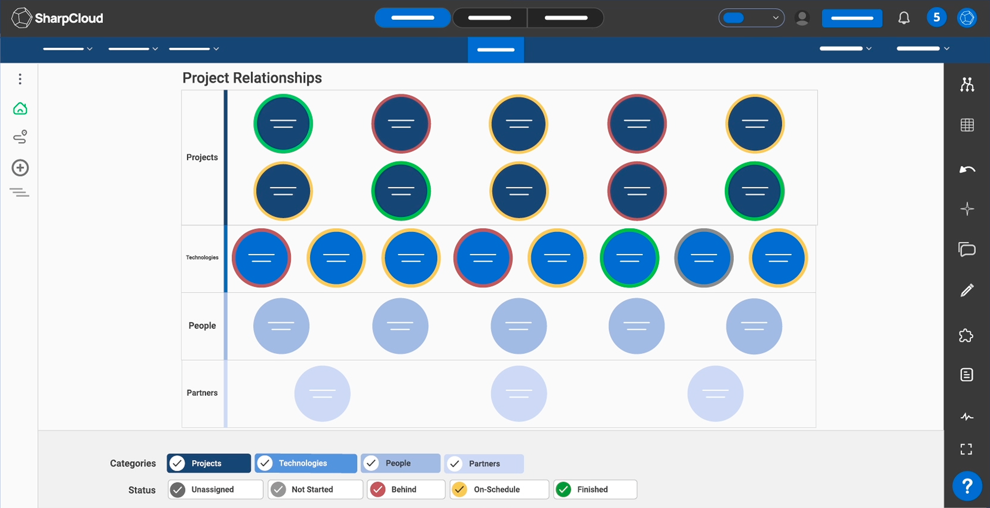Click the activity pulse icon

point(967,417)
